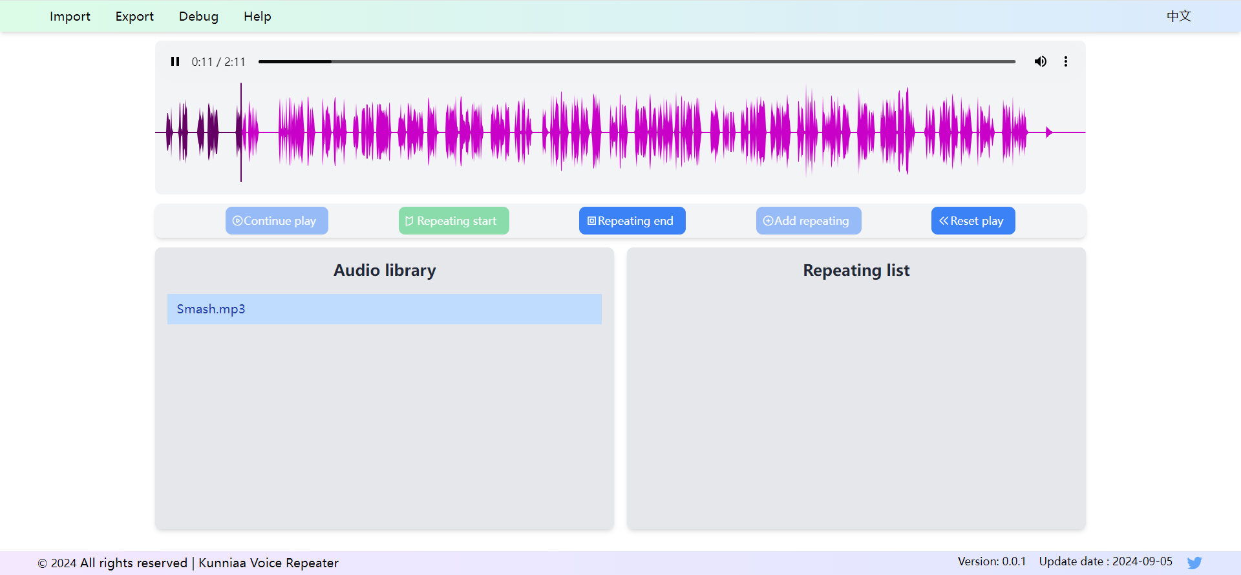Click in the middle of the magenta waveform

coord(620,132)
